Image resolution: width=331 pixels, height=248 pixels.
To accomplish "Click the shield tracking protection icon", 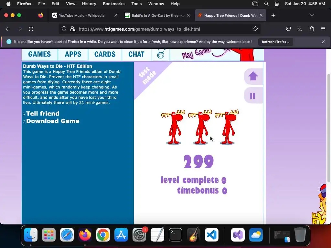I will [x=64, y=29].
